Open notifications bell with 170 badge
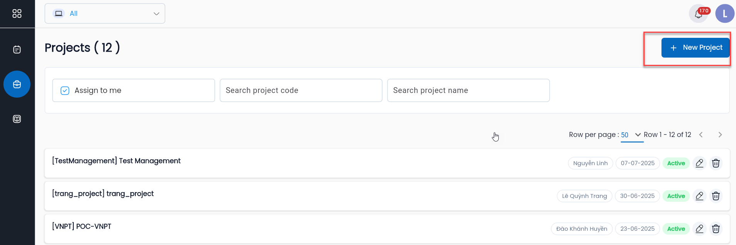The image size is (736, 245). [x=699, y=14]
